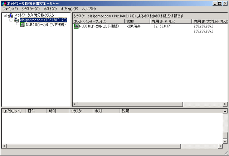Click the cls.ipentec.com cluster icon in the tree

click(16, 20)
